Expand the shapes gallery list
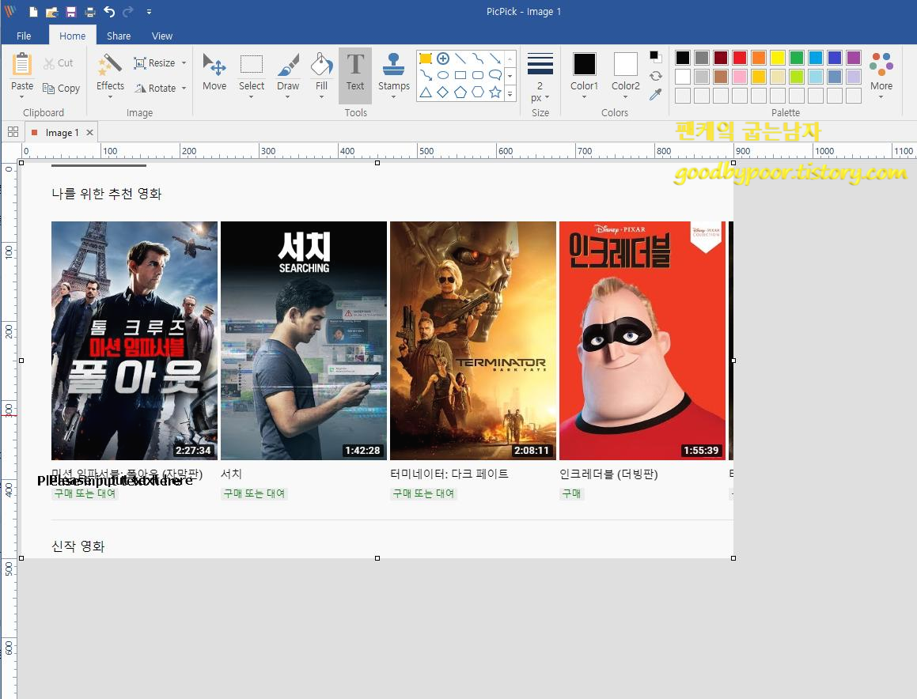917x699 pixels. [x=510, y=93]
